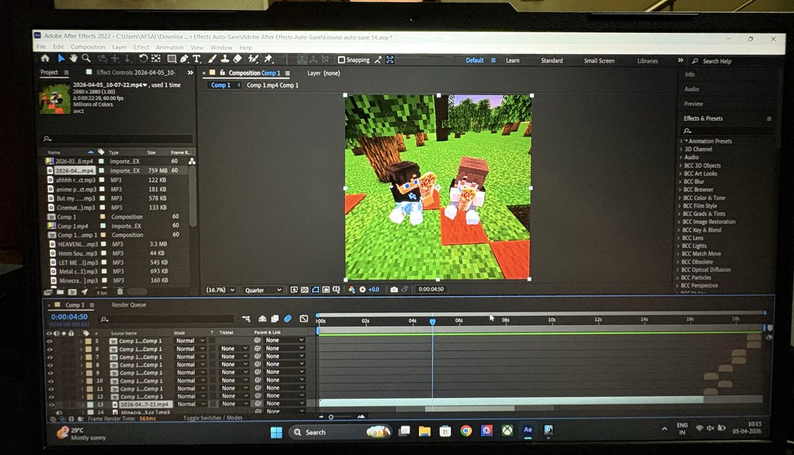
Task: Open layer 10 Parent None dropdown
Action: pos(285,380)
